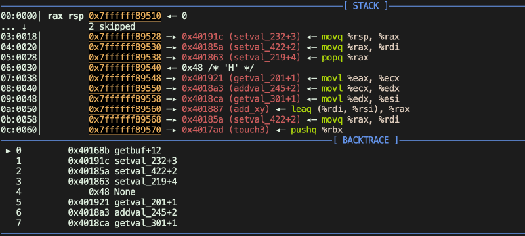The height and width of the screenshot is (236, 525).
Task: Click getval_301+1 in the backtrace
Action: pos(146,223)
